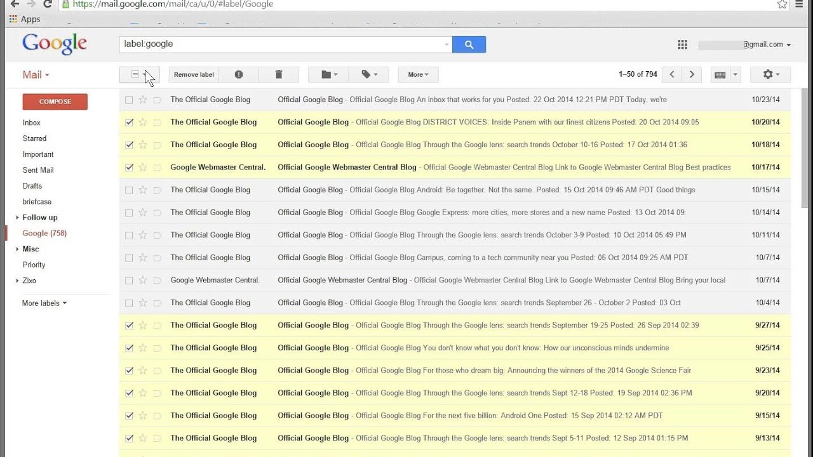Click the browser address bar URL
This screenshot has height=457, width=813.
click(173, 4)
